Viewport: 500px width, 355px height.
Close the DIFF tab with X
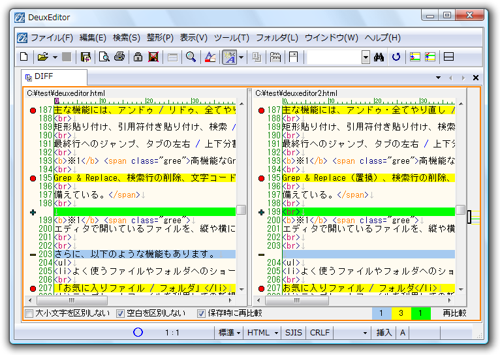pos(476,78)
